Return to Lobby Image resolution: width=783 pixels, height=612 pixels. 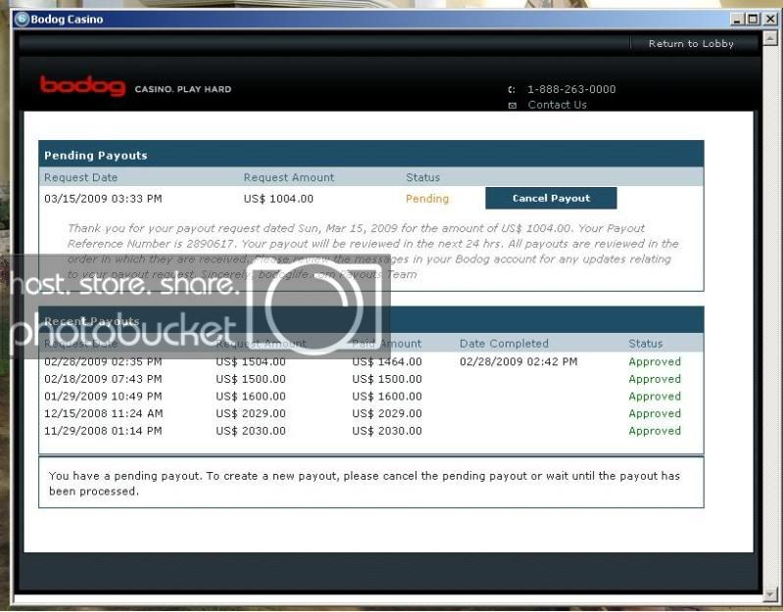(691, 44)
